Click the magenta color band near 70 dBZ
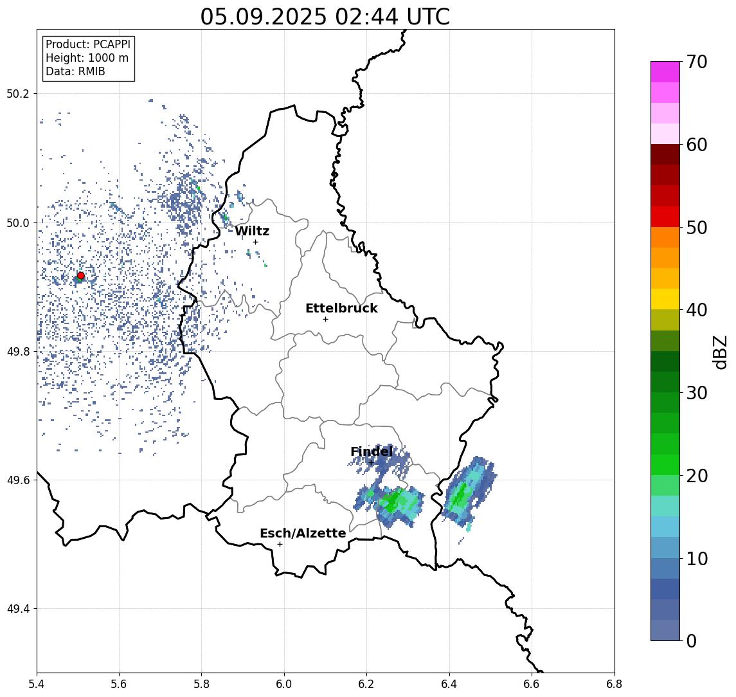 [x=665, y=72]
